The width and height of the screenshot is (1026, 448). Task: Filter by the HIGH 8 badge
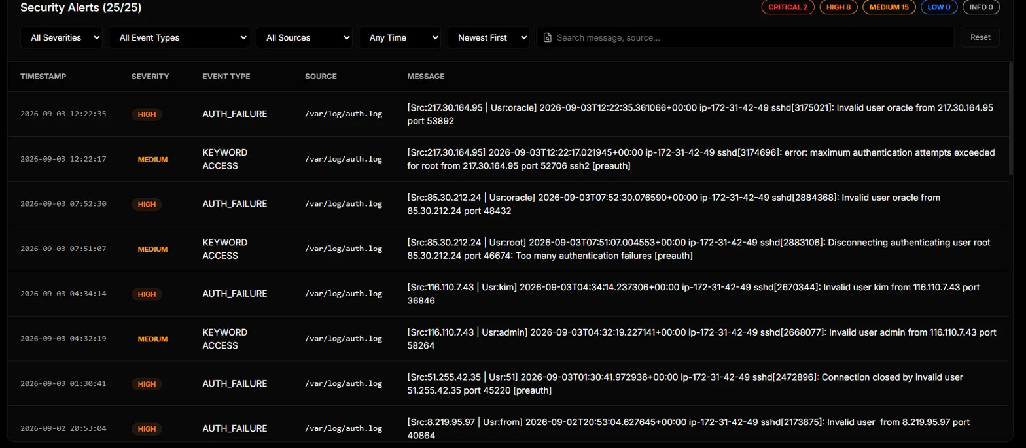pos(838,7)
